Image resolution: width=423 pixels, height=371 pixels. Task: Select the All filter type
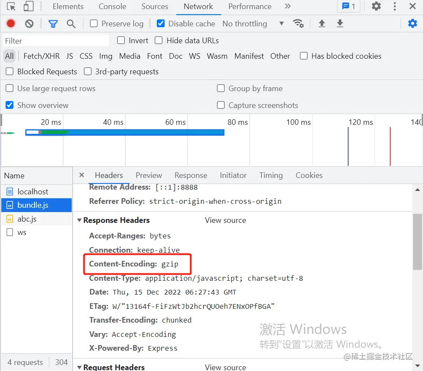click(x=9, y=56)
